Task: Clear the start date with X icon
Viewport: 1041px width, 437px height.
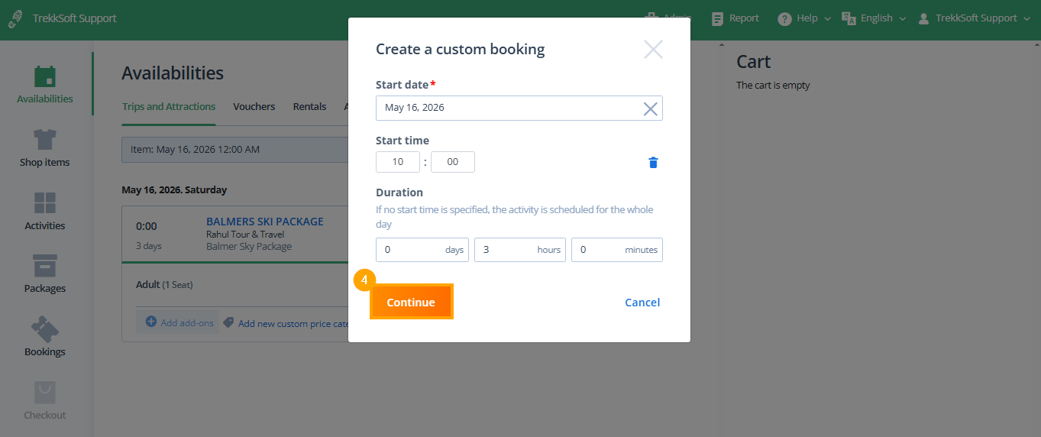Action: tap(650, 108)
